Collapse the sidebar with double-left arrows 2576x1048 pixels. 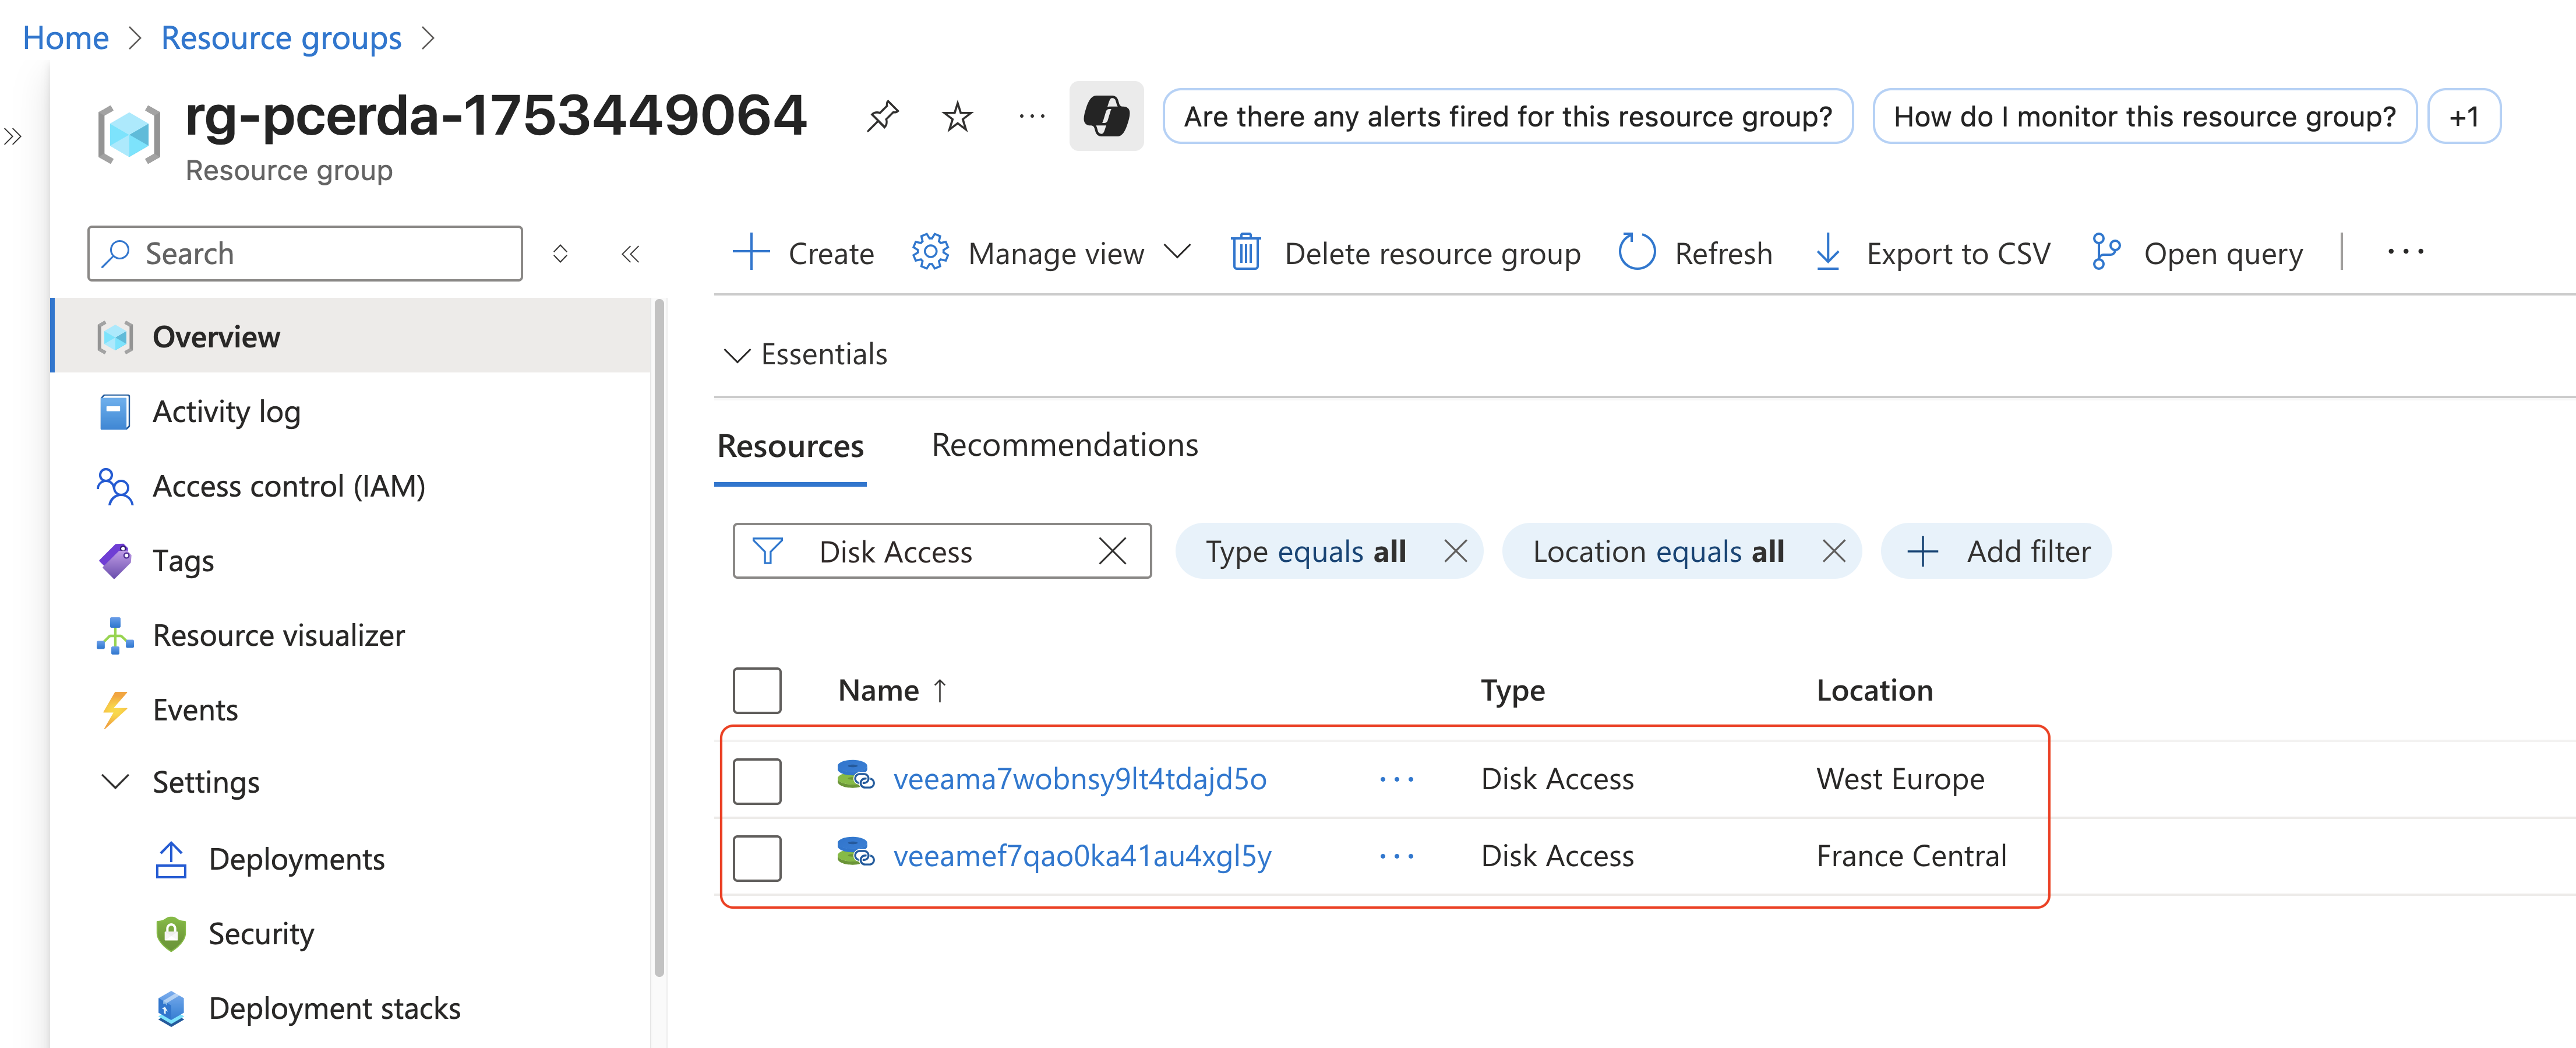pos(630,253)
